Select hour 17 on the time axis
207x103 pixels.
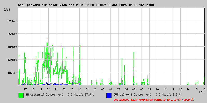click(x=25, y=89)
